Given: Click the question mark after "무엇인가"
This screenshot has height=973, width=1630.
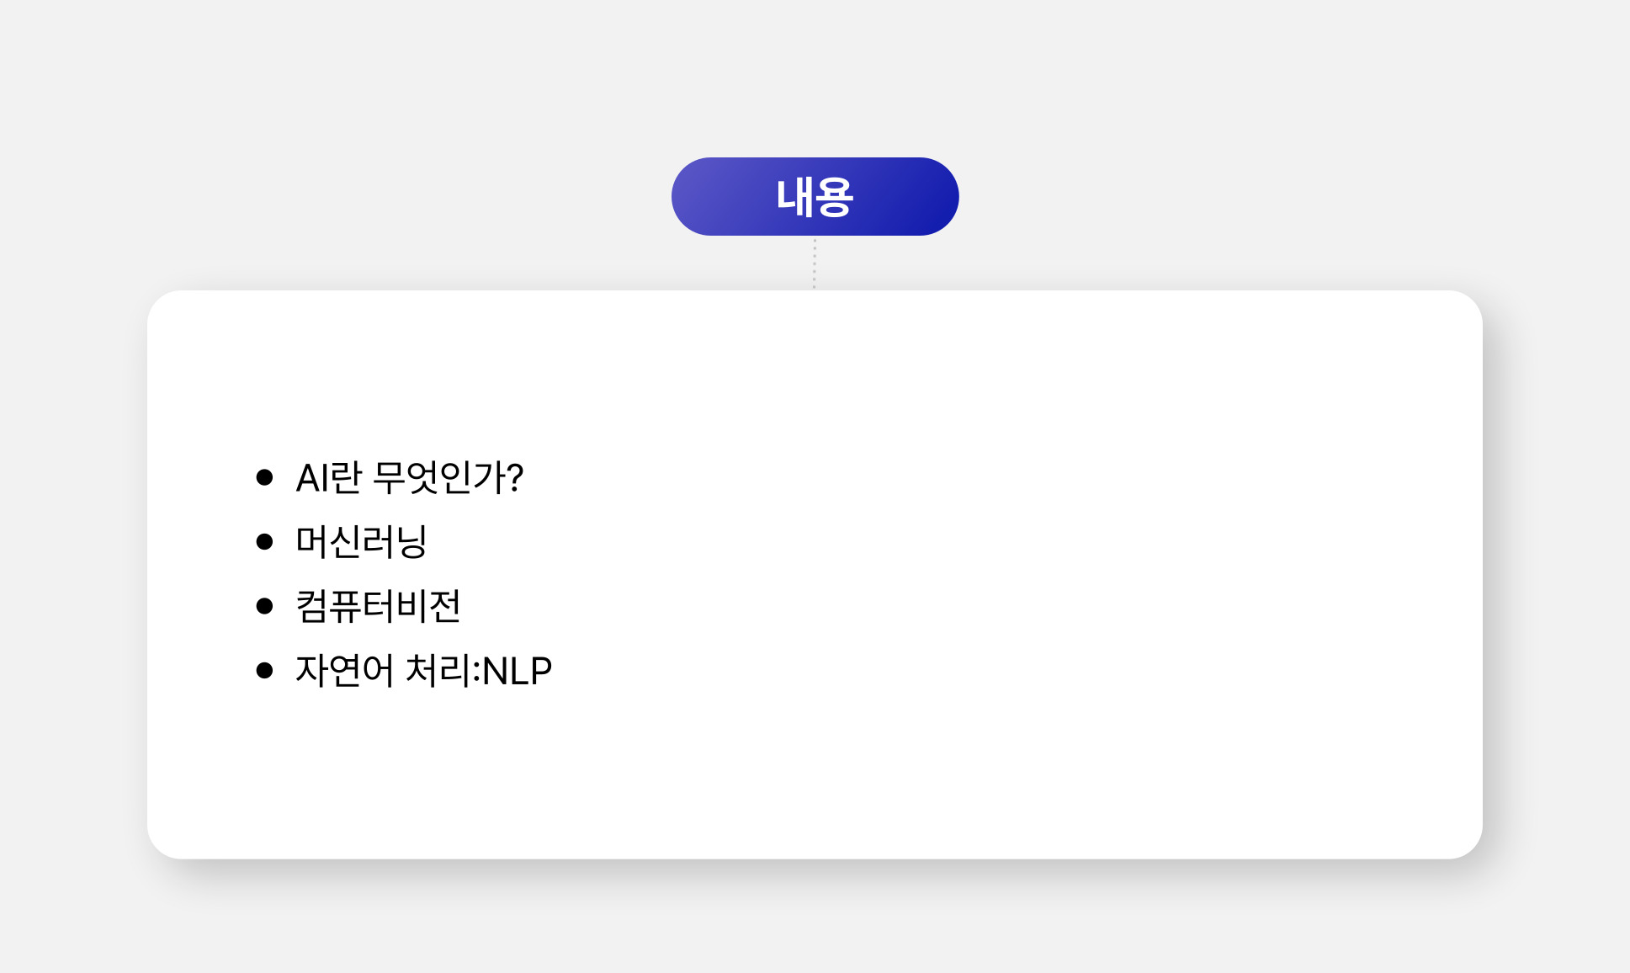Looking at the screenshot, I should 515,477.
